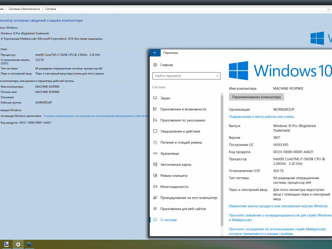This screenshot has width=332, height=249.
Task: Select Режим планшета in the sidebar
Action: (x=173, y=176)
